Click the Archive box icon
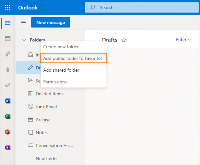The height and width of the screenshot is (165, 200). tap(30, 119)
